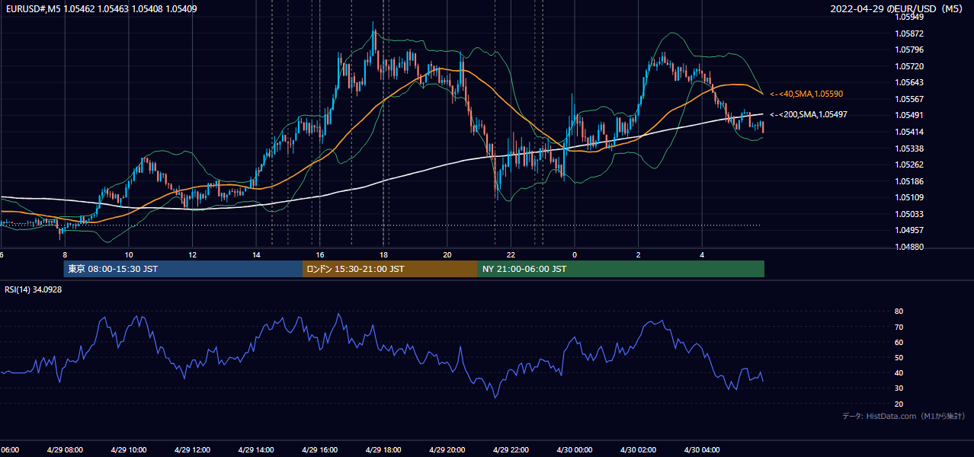Image resolution: width=974 pixels, height=457 pixels.
Task: Click the RSI(14) 34.0928 indicator label
Action: 34,289
